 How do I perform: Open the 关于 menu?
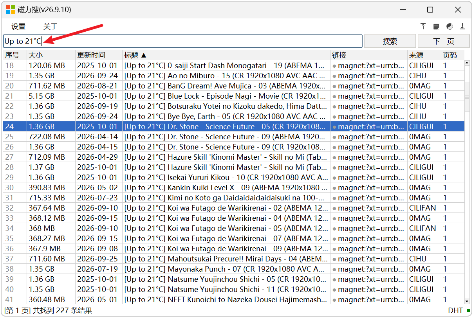(x=51, y=27)
